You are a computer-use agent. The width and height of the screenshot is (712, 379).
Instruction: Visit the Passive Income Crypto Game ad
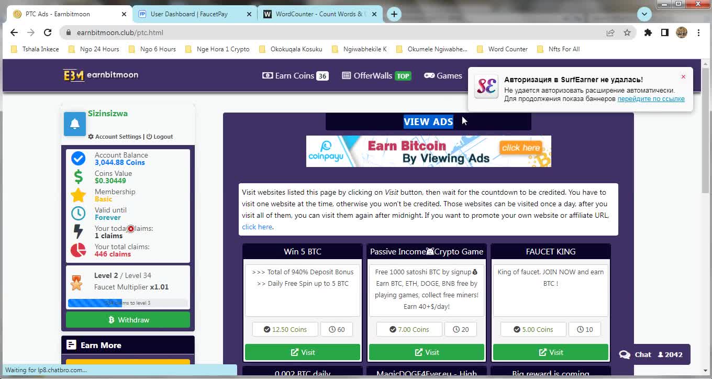(427, 352)
